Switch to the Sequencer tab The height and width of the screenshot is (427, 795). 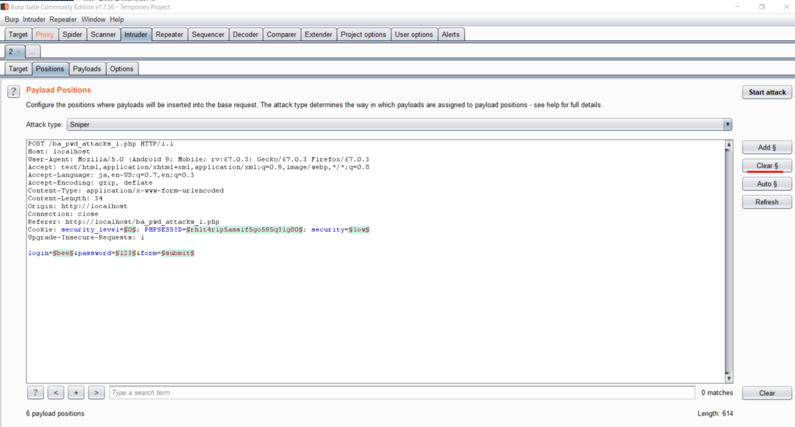(x=209, y=34)
